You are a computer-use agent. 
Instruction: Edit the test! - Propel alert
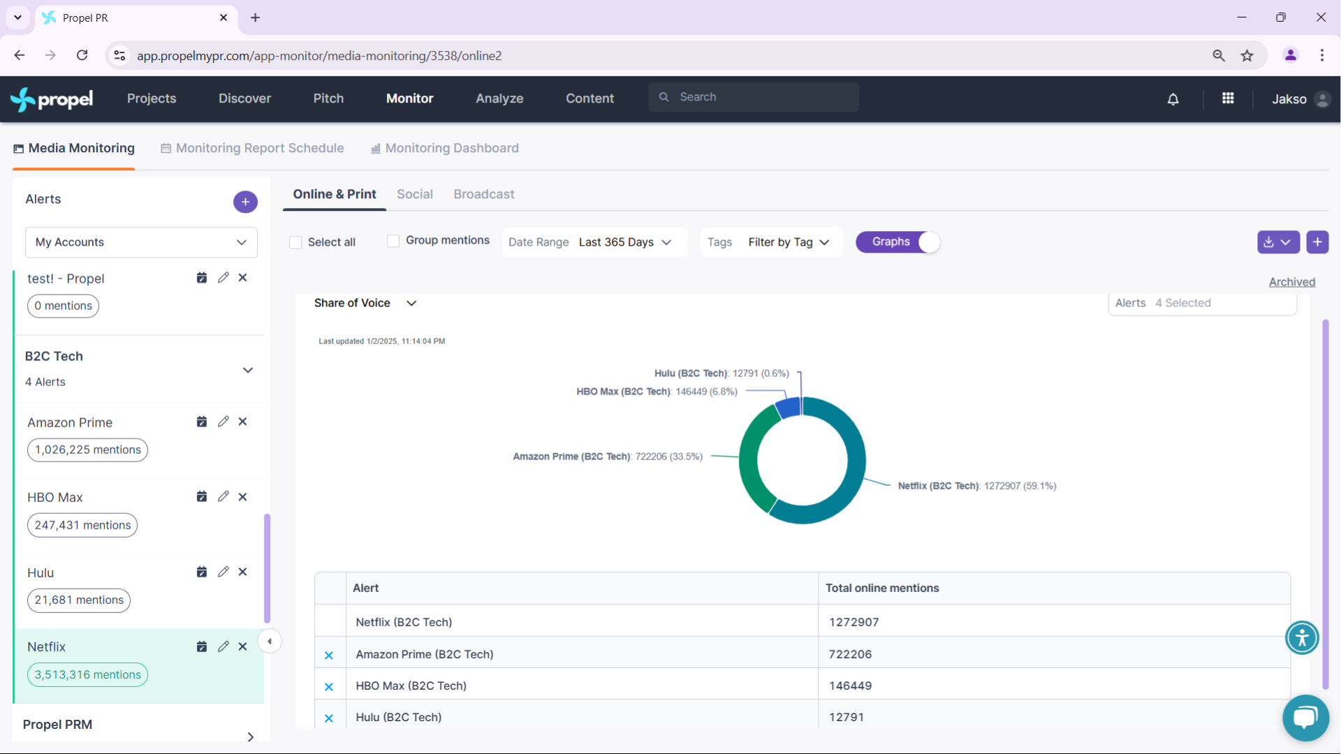pyautogui.click(x=223, y=278)
